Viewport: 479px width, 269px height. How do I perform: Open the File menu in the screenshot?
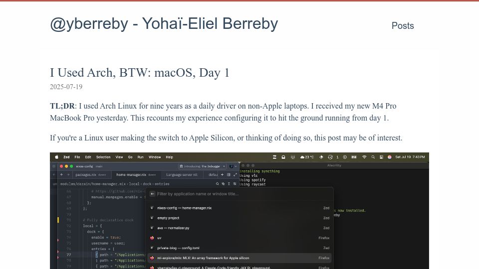pos(77,157)
